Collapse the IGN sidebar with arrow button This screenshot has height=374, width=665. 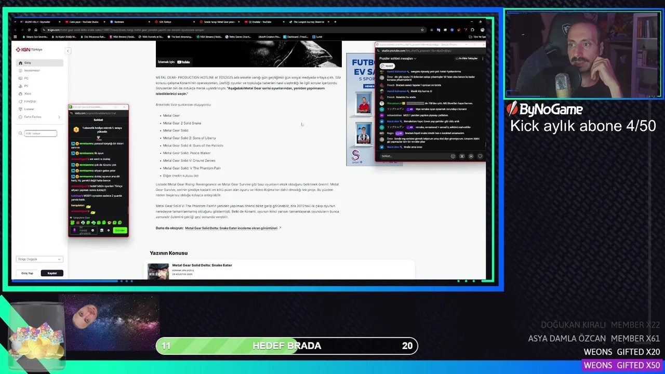click(68, 50)
